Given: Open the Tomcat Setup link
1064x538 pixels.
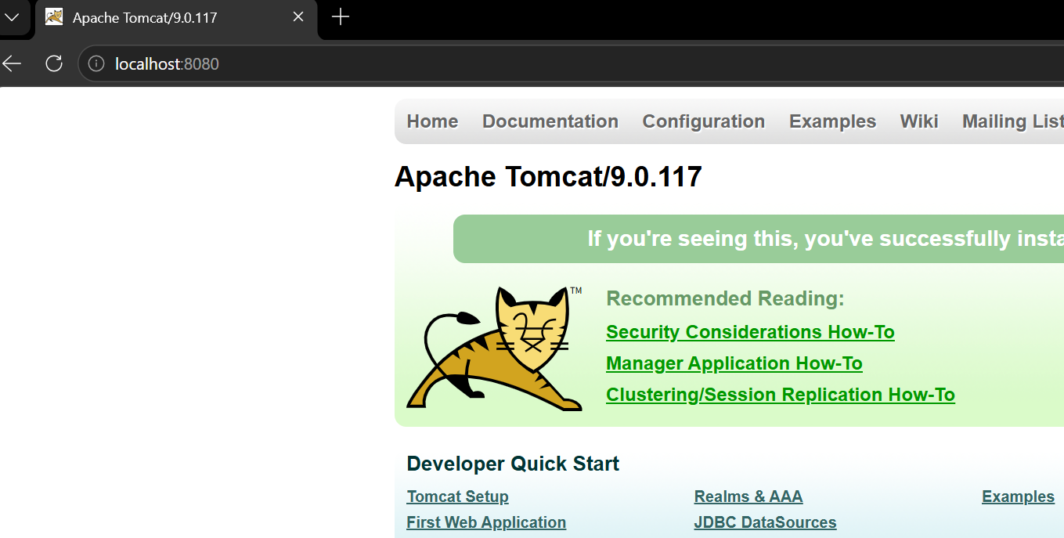Looking at the screenshot, I should 457,496.
